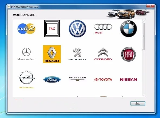Start the Chrysler software
The image size is (160, 118).
click(77, 79)
